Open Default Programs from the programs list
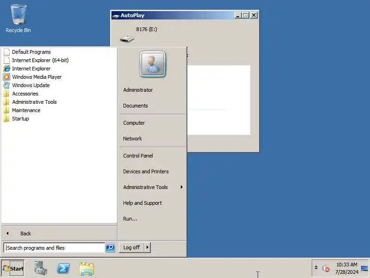Image resolution: width=370 pixels, height=278 pixels. click(31, 52)
